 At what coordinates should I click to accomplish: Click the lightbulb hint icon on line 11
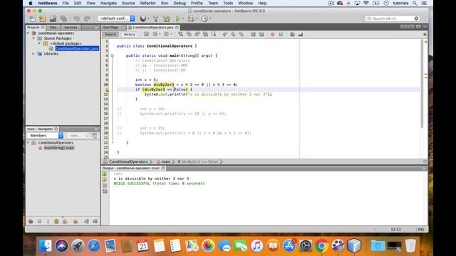tap(107, 90)
